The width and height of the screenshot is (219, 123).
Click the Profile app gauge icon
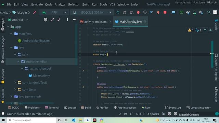click(x=152, y=12)
